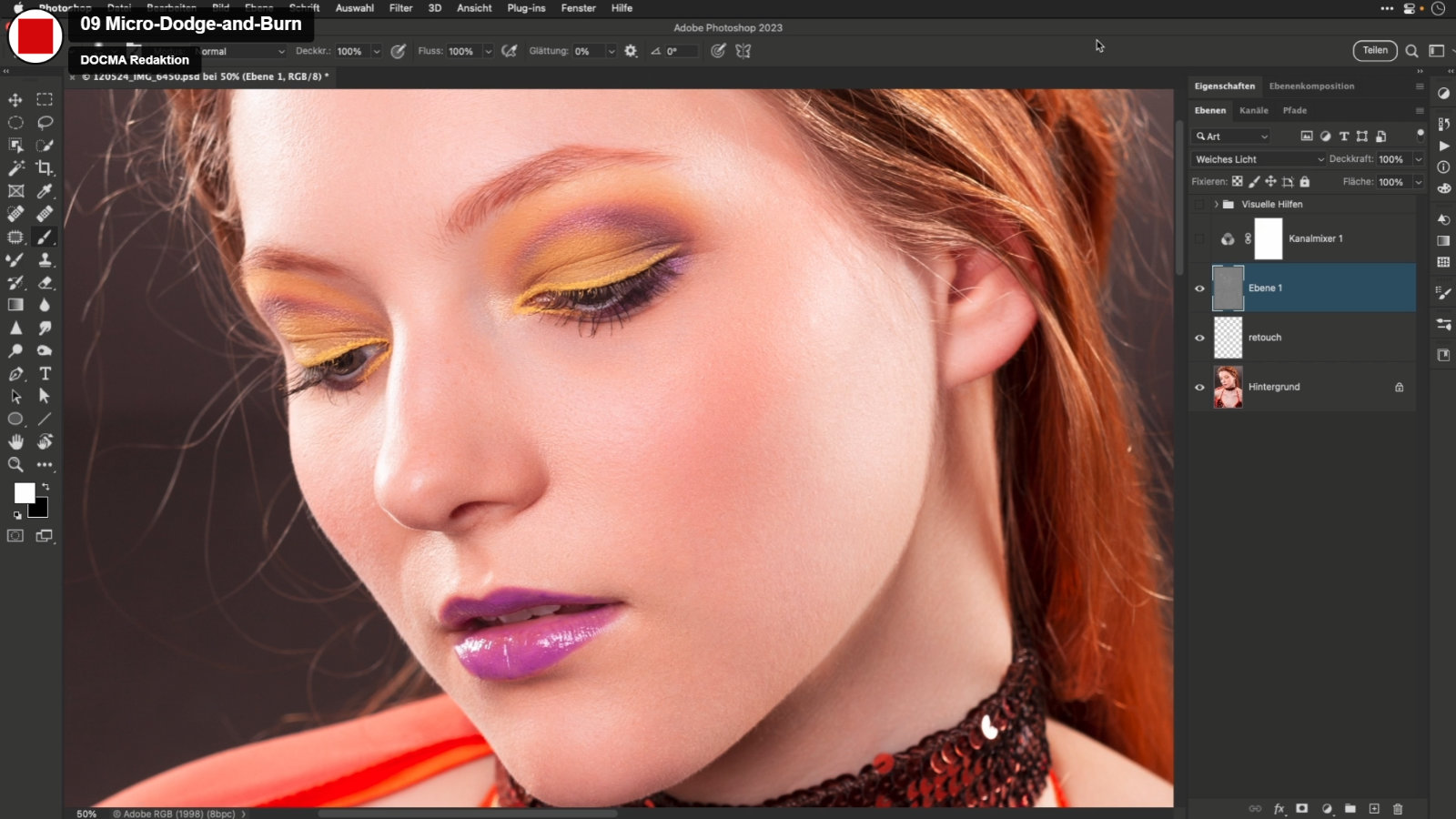Select the Move tool
Screen dimensions: 1456x819
pos(15,99)
